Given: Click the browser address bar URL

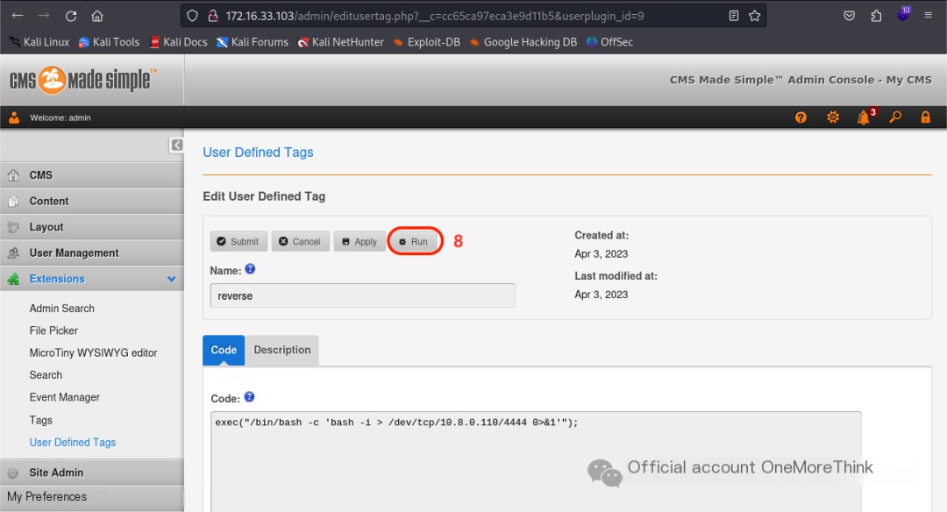Looking at the screenshot, I should [435, 17].
